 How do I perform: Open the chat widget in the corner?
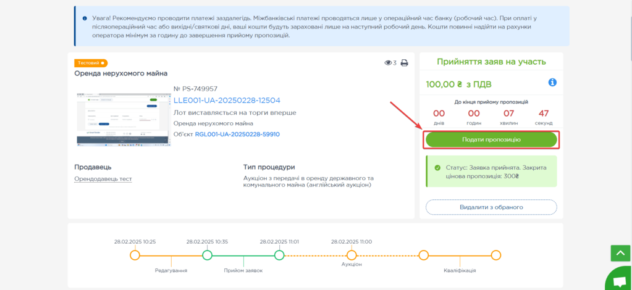[x=619, y=281]
